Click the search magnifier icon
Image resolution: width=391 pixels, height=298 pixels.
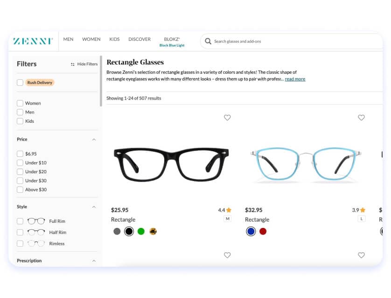click(x=208, y=41)
